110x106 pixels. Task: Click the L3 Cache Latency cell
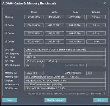[96, 42]
